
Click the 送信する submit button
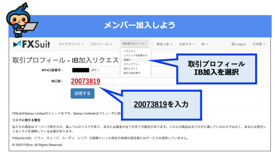82,93
